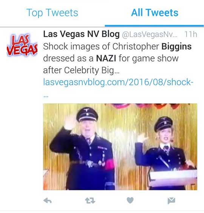204x213 pixels.
Task: Expand the ellipsis below the blog link
Action: [x=46, y=97]
